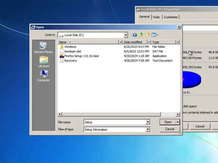The height and width of the screenshot is (163, 218).
Task: Open the Date modified column filter dropdown
Action: (149, 42)
